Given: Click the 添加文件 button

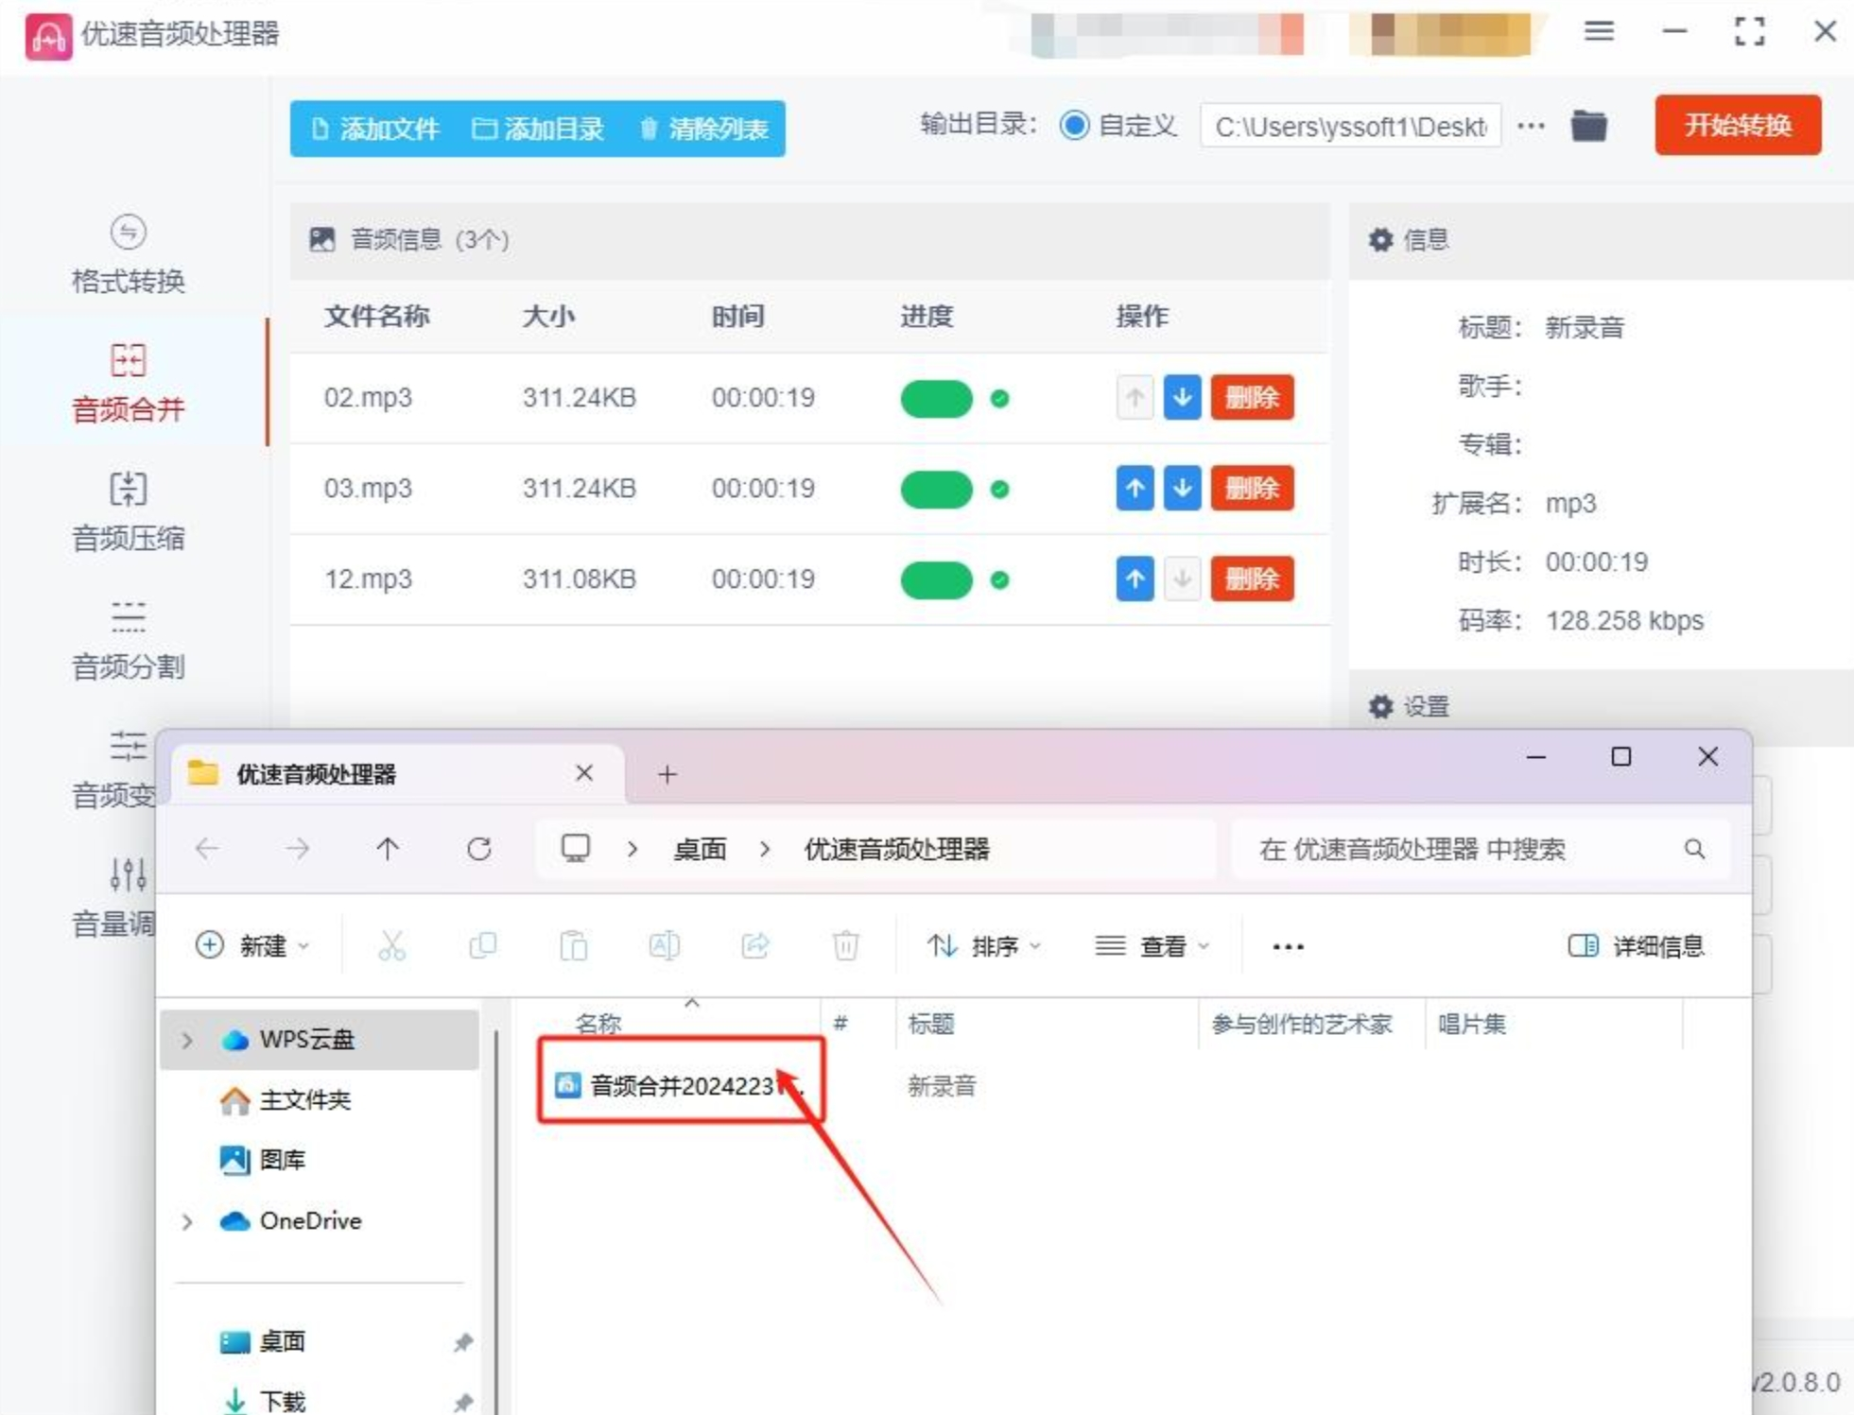Looking at the screenshot, I should (x=375, y=129).
